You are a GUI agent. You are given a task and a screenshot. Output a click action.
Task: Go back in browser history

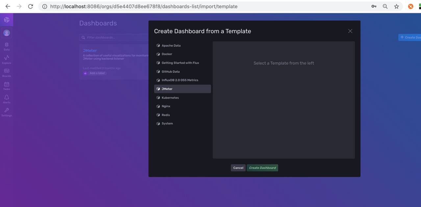coord(8,6)
